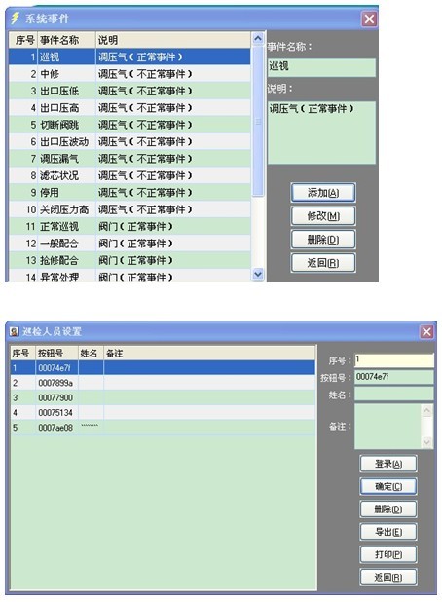Click the lightning icon in 系统事件 title bar

(16, 19)
